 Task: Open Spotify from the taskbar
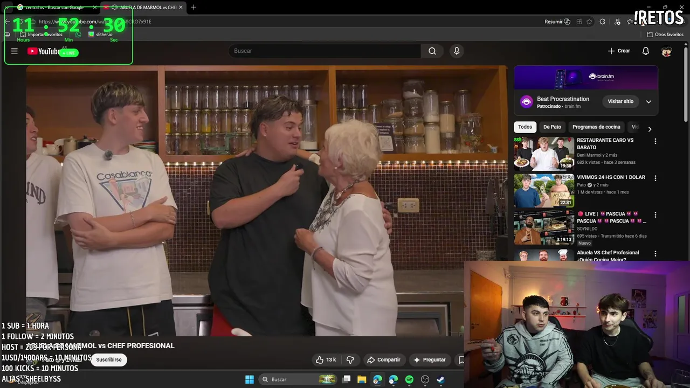409,379
